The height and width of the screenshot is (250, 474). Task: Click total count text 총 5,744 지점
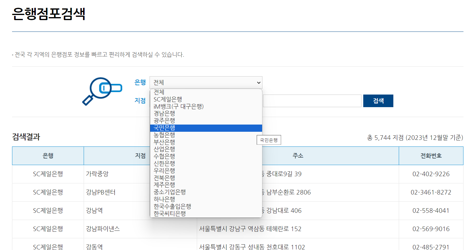pos(385,138)
